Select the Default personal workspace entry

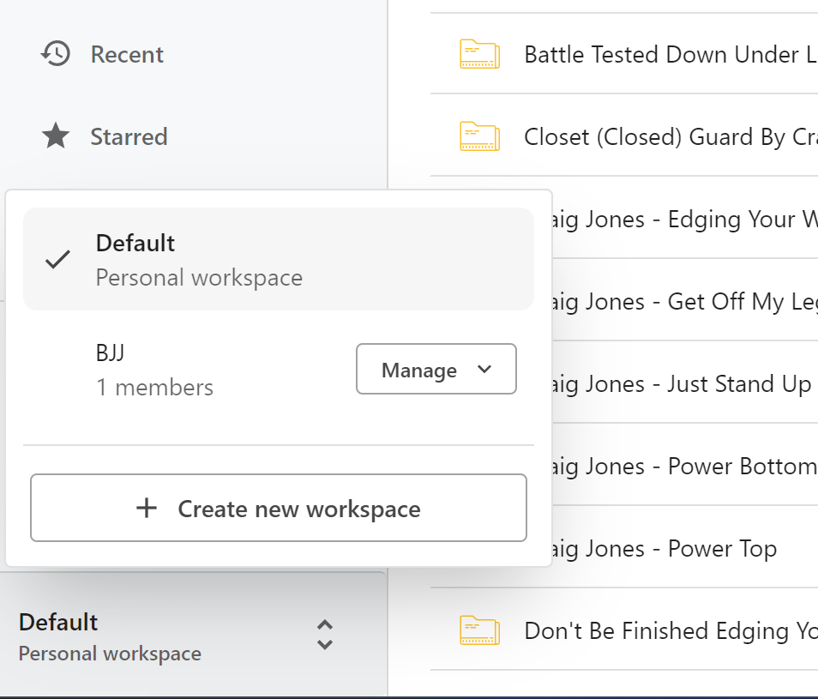pos(279,259)
